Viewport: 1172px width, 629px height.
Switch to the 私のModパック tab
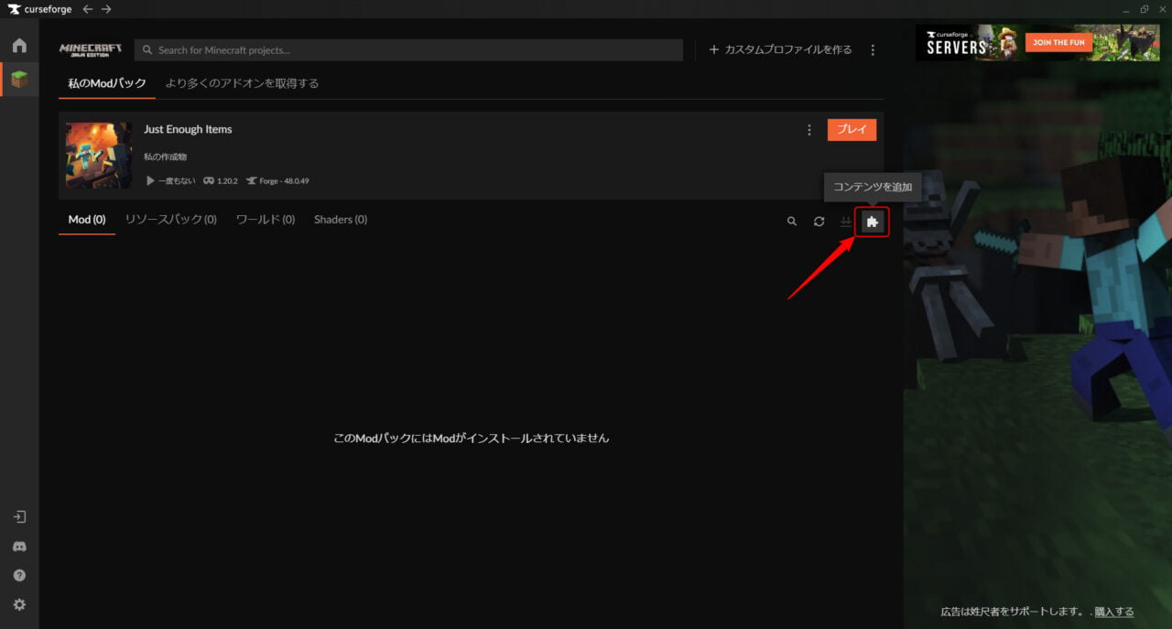pos(107,83)
